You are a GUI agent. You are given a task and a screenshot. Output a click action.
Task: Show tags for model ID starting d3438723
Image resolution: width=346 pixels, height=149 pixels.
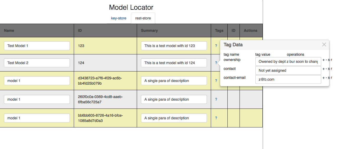(x=216, y=81)
